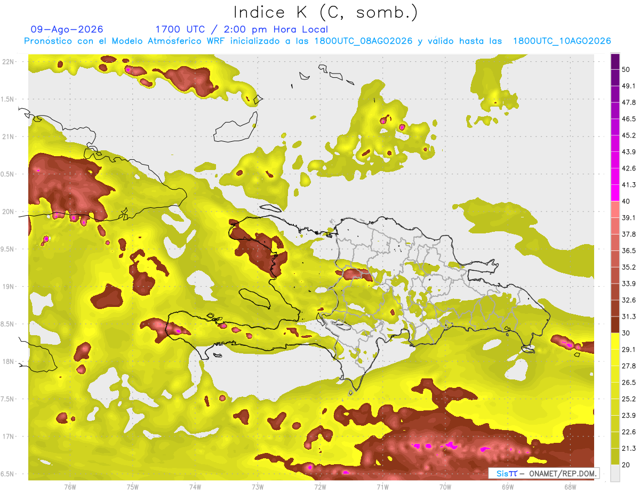This screenshot has height=494, width=640.
Task: Click the "45.2" color scale label
Action: click(x=629, y=135)
